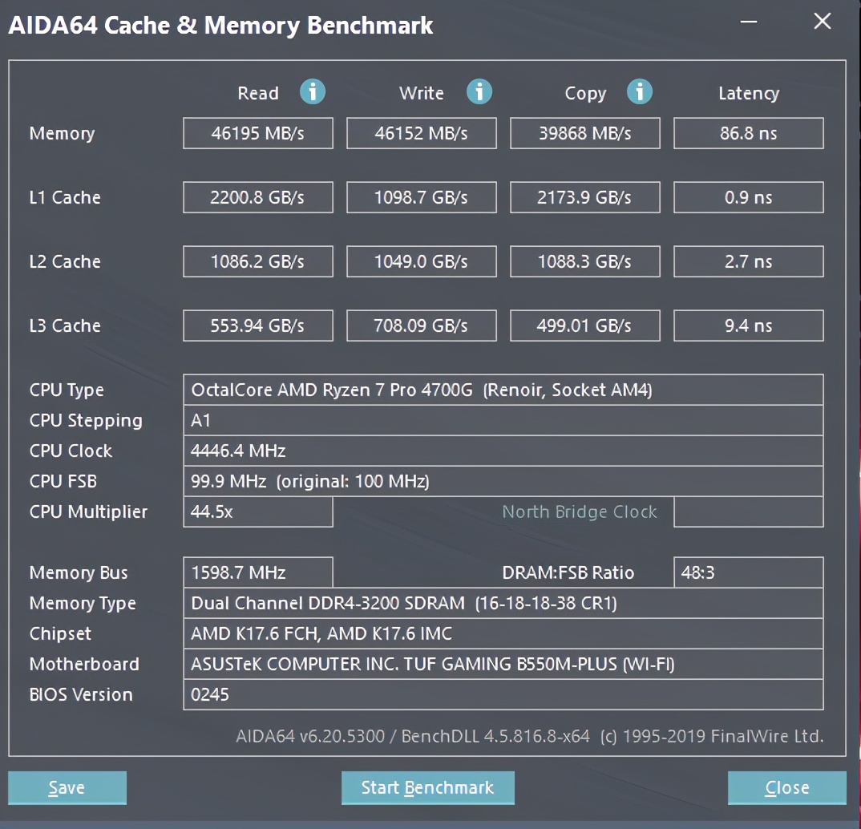Save the benchmark results
The image size is (861, 829).
point(67,788)
